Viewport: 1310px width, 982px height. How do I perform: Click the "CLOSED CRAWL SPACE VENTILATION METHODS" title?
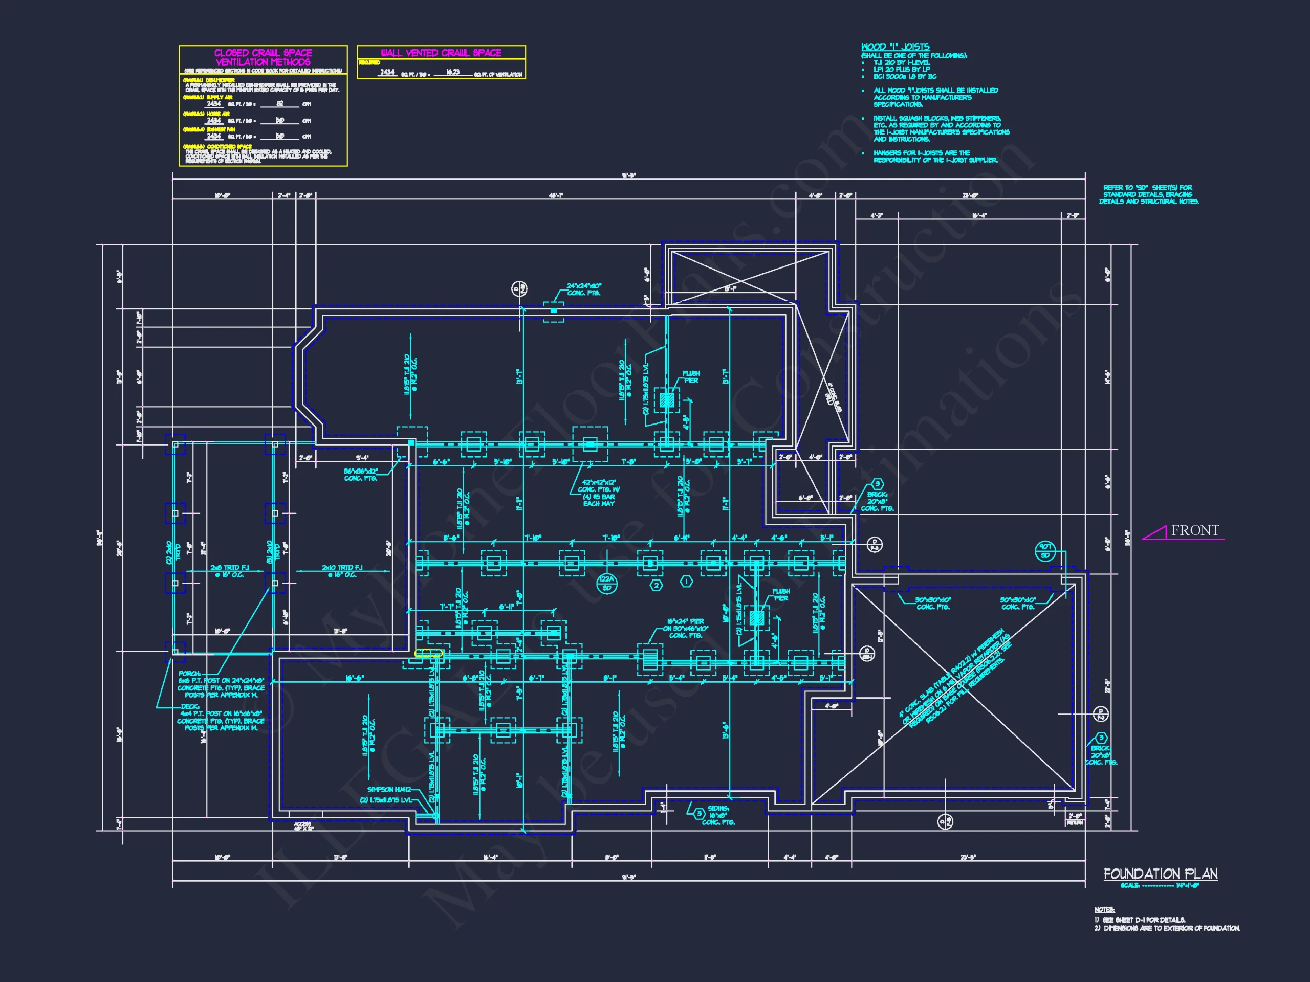pos(263,57)
